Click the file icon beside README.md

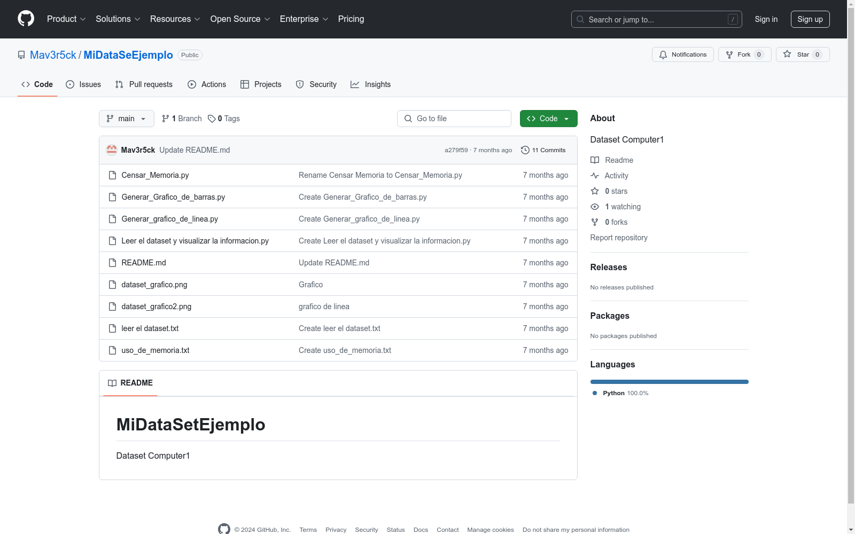click(x=112, y=263)
